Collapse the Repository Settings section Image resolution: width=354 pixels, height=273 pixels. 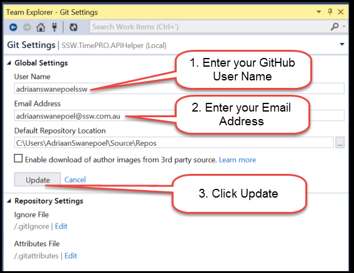(x=9, y=201)
